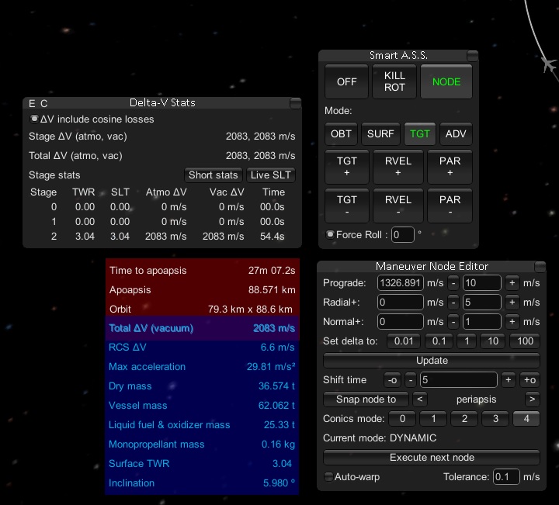Edit the Prograde value field

click(x=401, y=283)
